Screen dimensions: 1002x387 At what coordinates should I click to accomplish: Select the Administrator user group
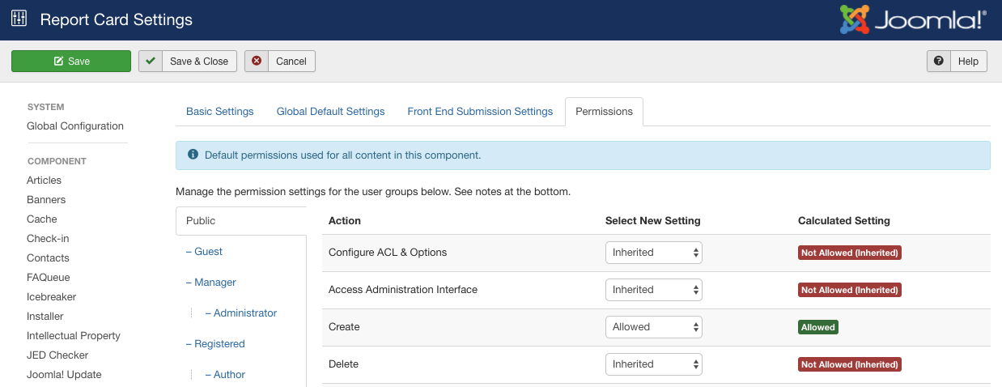(x=245, y=313)
